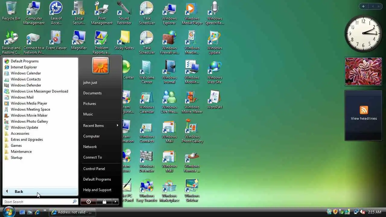Open the taskbar clock showing 2:15 AM
The image size is (386, 217).
[375, 212]
